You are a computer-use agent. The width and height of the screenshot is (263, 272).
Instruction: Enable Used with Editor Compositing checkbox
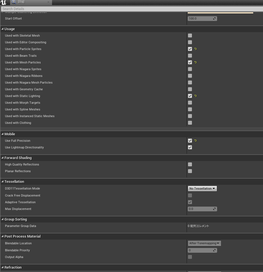190,42
